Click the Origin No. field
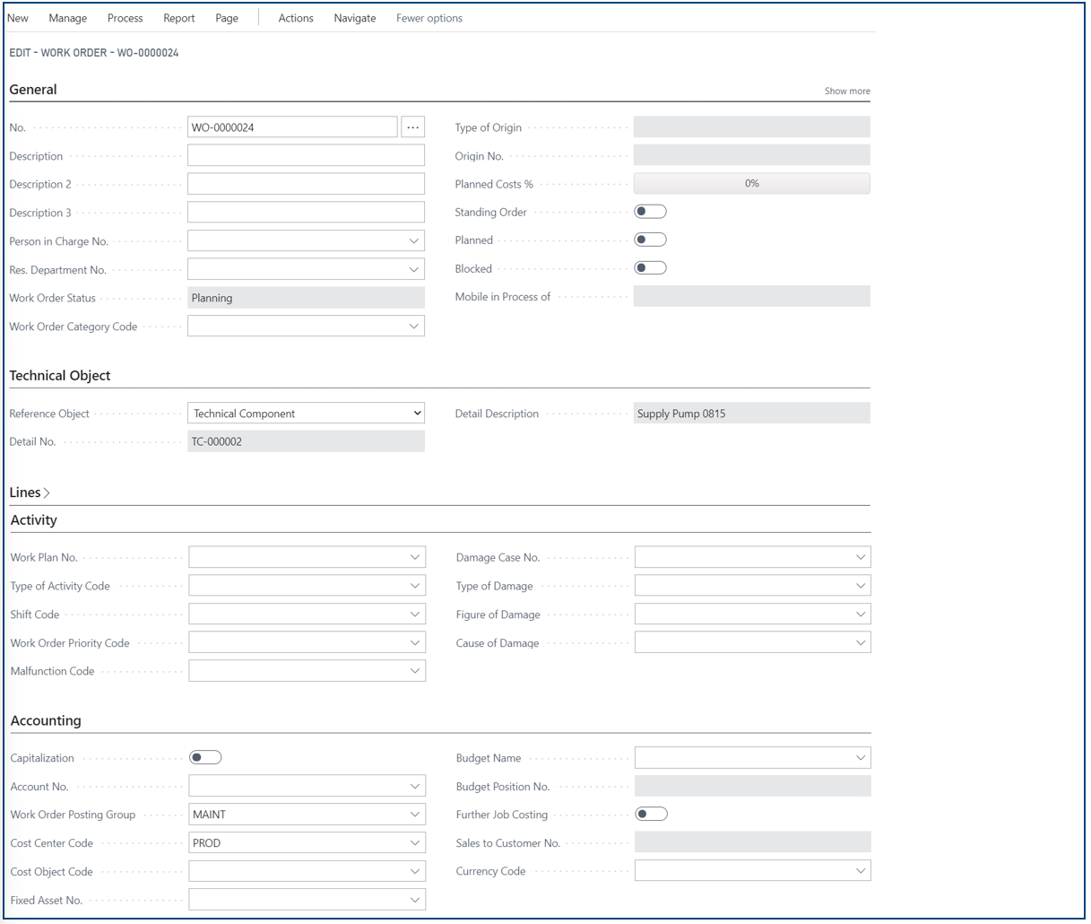 752,156
